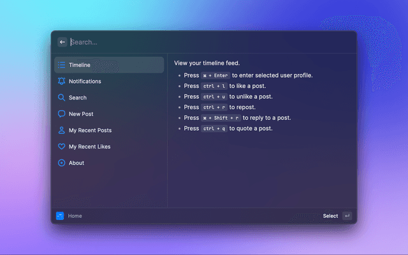408x255 pixels.
Task: Click the Home label in footer
Action: [75, 216]
